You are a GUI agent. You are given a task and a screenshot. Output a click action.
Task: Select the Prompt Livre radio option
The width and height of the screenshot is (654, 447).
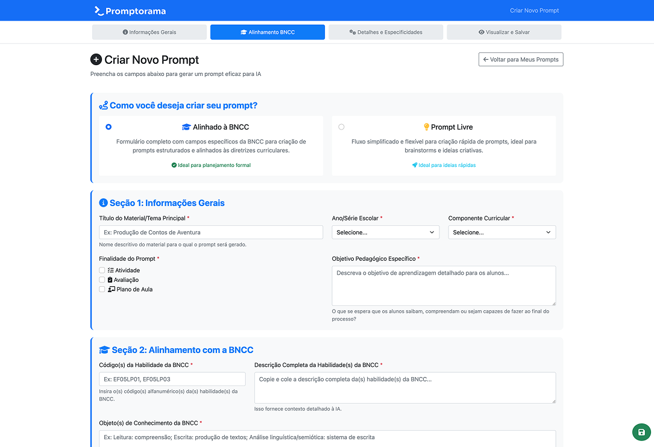coord(342,127)
